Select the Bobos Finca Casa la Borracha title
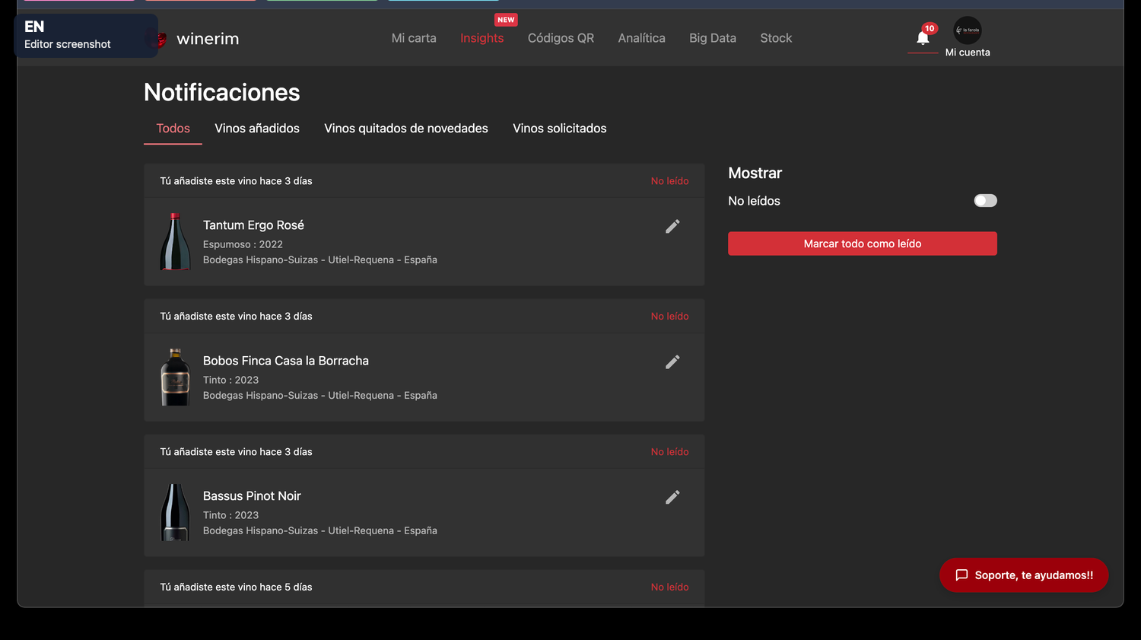 coord(286,361)
